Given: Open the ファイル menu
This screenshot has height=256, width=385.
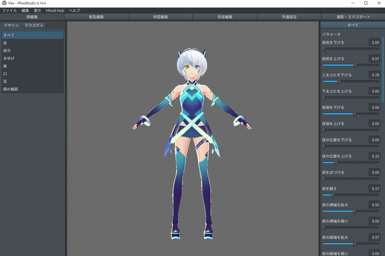Looking at the screenshot, I should [x=9, y=11].
